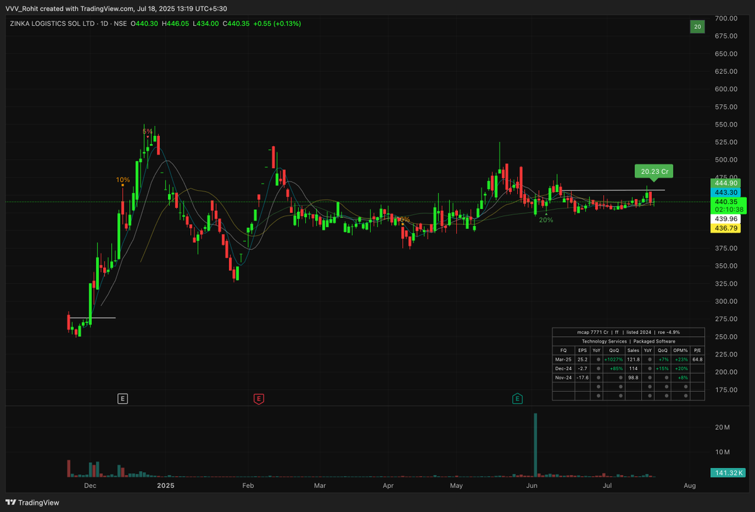Select the Dec-24 quarter cell
The image size is (755, 512).
[x=563, y=368]
